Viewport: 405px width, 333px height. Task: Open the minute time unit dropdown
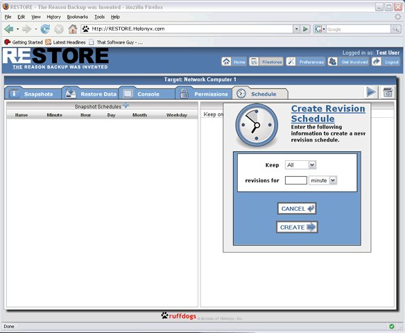(x=322, y=180)
